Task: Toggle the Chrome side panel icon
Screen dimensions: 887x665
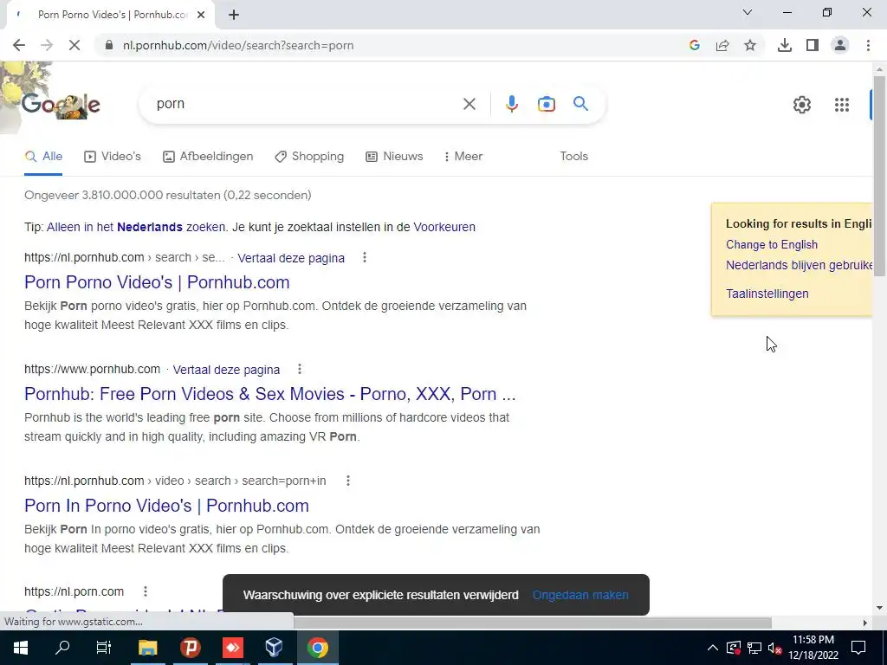Action: click(x=813, y=45)
